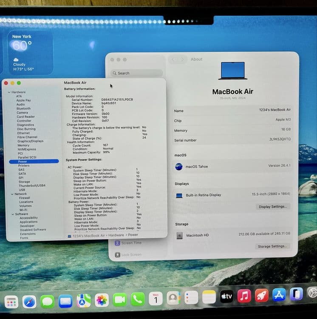
Task: Open the Apps launcher grid icon
Action: 11,302
